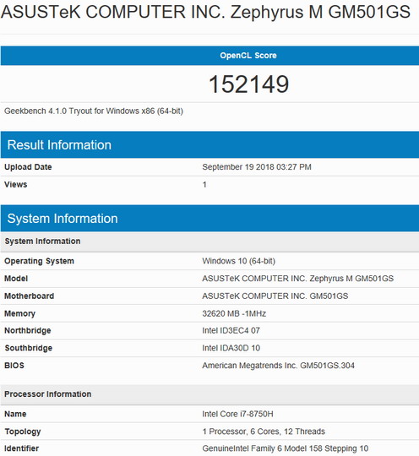
Task: Select the Windows 10 (64-bit) value
Action: (238, 261)
